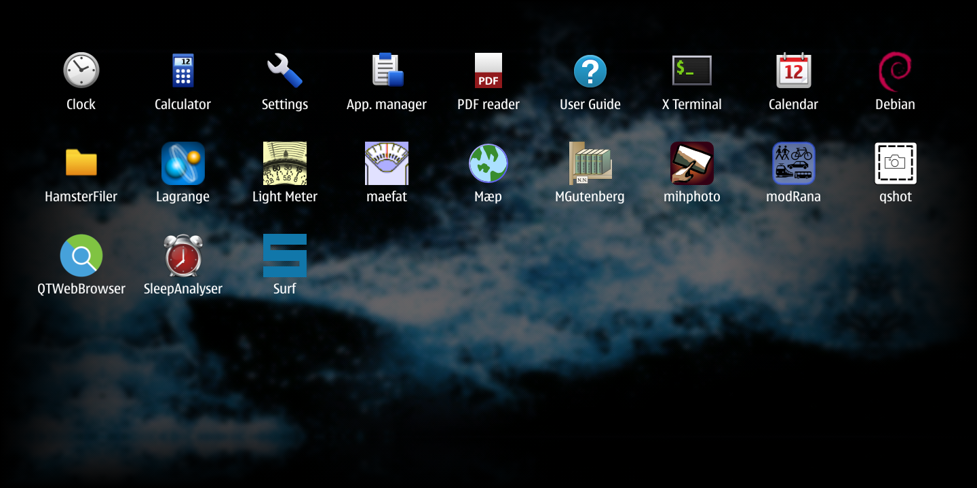Open the Settings wrench icon
The image size is (977, 488).
(x=285, y=71)
